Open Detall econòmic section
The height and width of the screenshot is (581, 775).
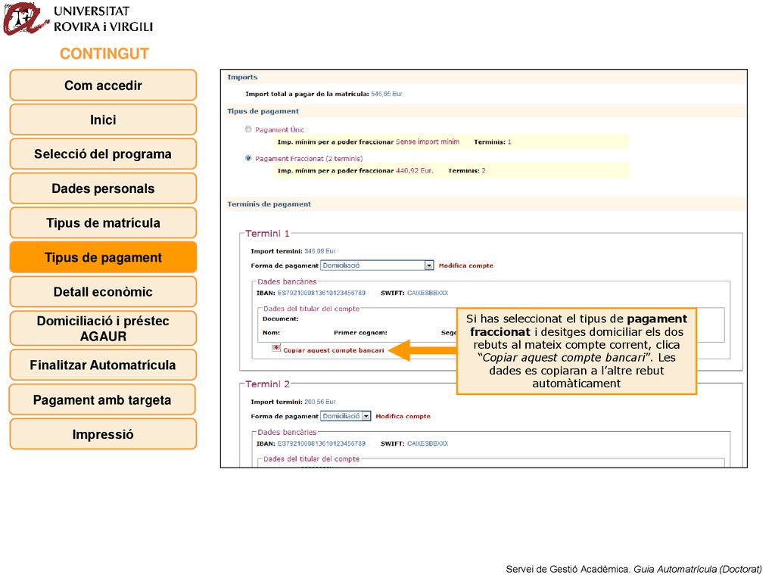coord(103,291)
